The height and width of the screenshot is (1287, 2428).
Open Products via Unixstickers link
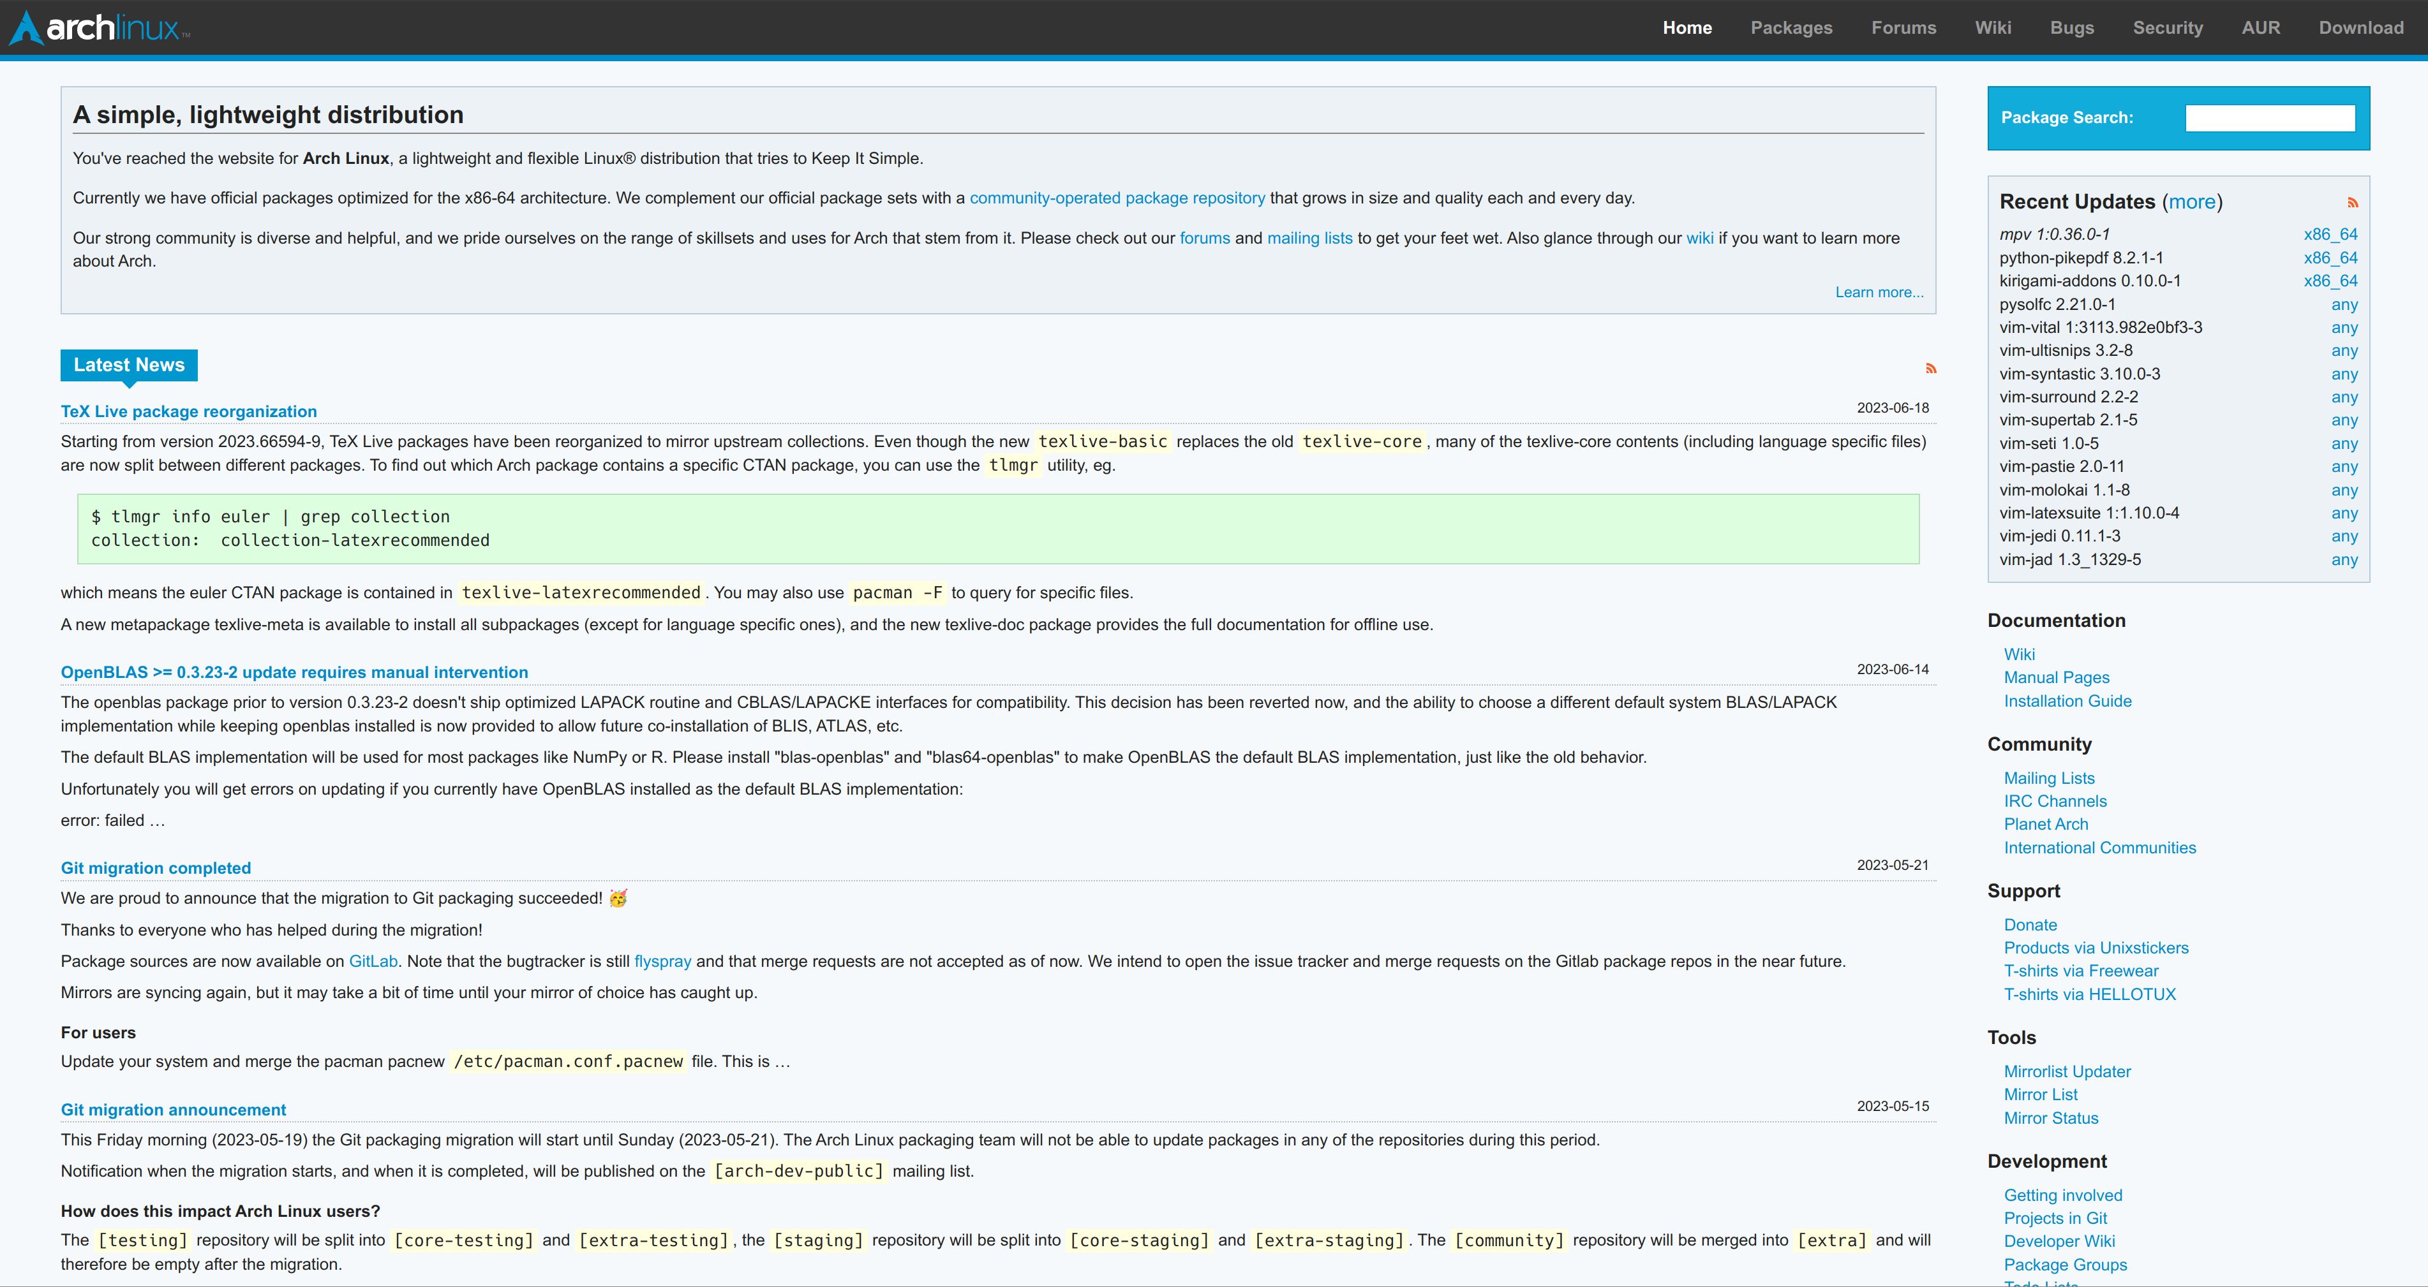[2096, 948]
